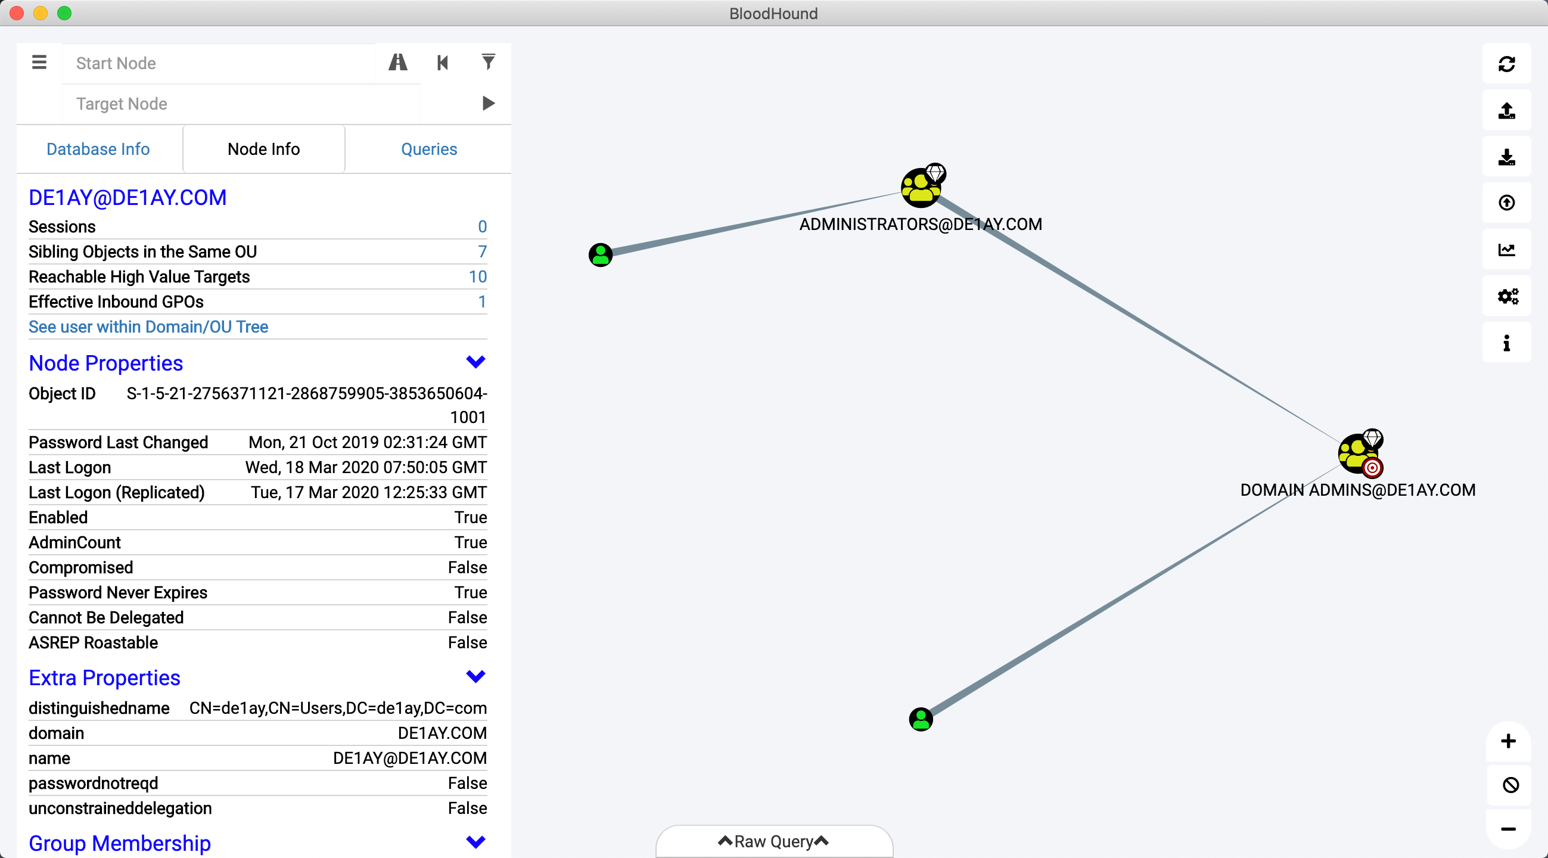Switch to the Database Info tab
Image resolution: width=1548 pixels, height=858 pixels.
point(98,149)
